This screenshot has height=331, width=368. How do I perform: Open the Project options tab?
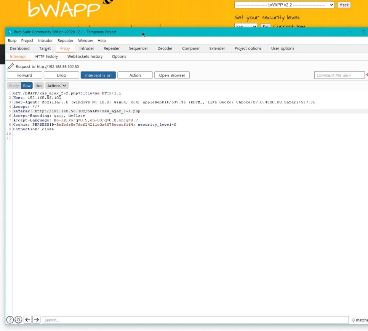(248, 48)
